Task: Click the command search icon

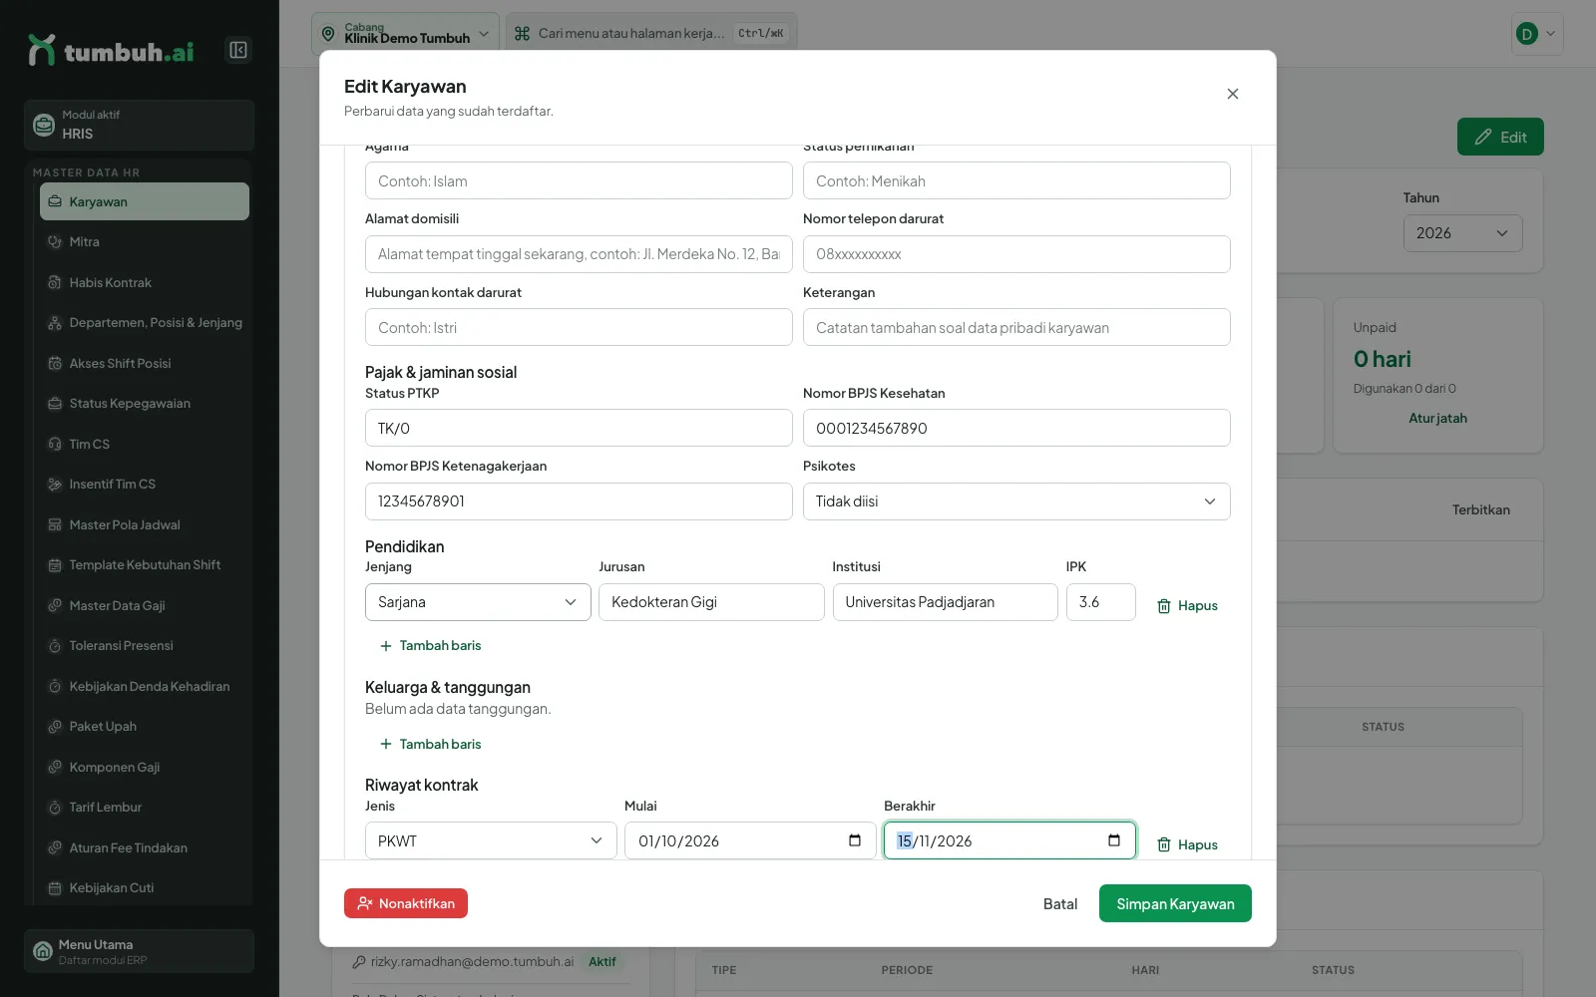Action: 522,33
